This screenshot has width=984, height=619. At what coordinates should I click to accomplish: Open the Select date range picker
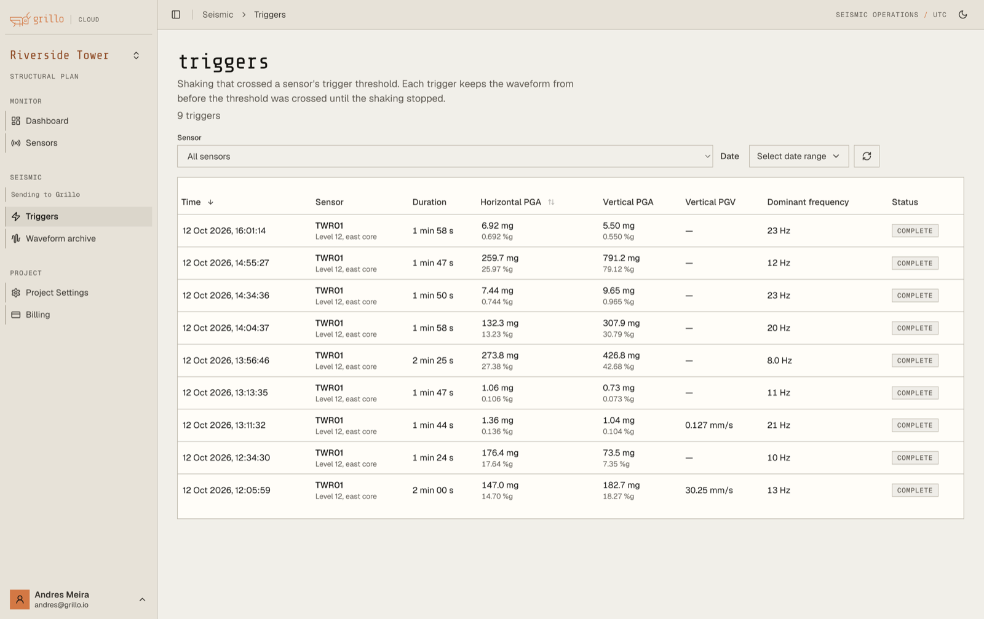point(799,156)
